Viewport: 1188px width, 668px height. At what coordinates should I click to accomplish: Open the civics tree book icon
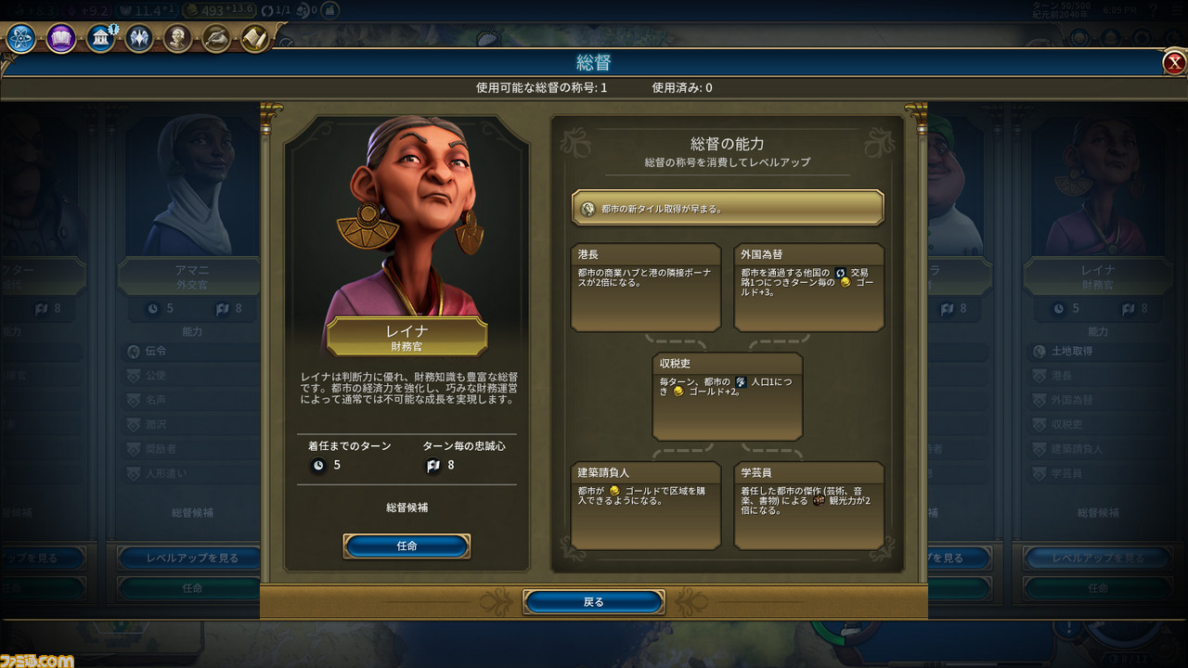click(x=61, y=38)
